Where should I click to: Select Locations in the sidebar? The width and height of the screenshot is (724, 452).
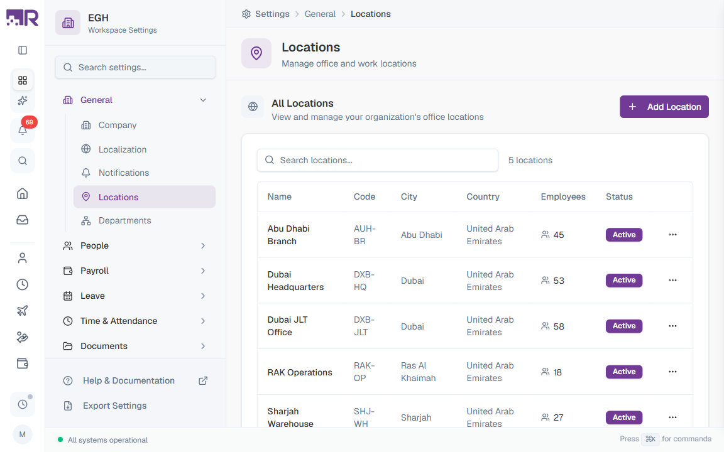pyautogui.click(x=144, y=197)
